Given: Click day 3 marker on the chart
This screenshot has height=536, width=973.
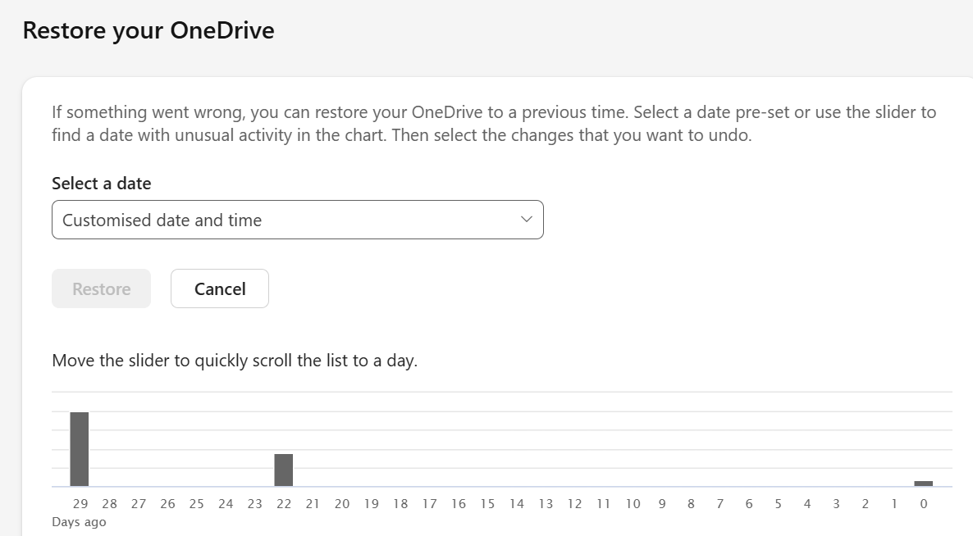Looking at the screenshot, I should [x=836, y=504].
